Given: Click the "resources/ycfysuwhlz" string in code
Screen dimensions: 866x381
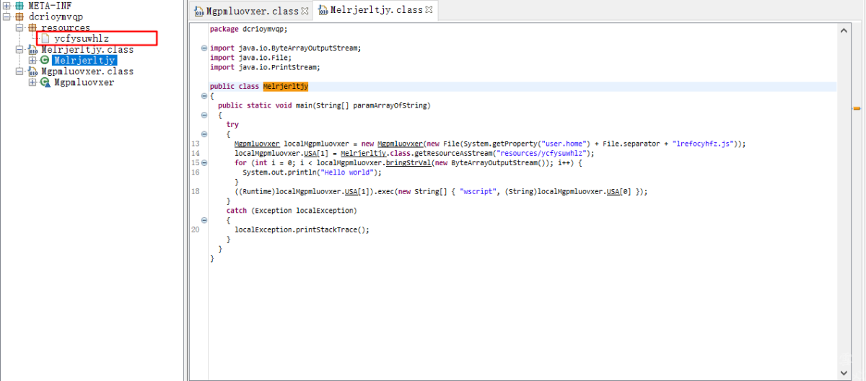Looking at the screenshot, I should (x=541, y=153).
